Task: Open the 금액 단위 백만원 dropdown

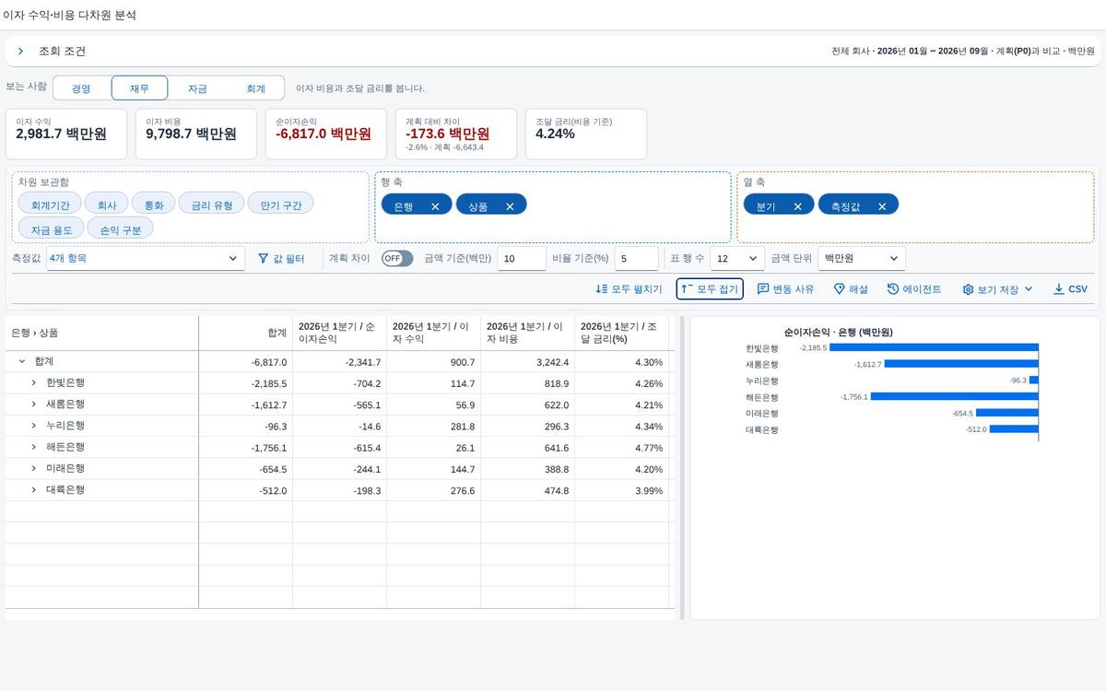Action: pyautogui.click(x=862, y=259)
